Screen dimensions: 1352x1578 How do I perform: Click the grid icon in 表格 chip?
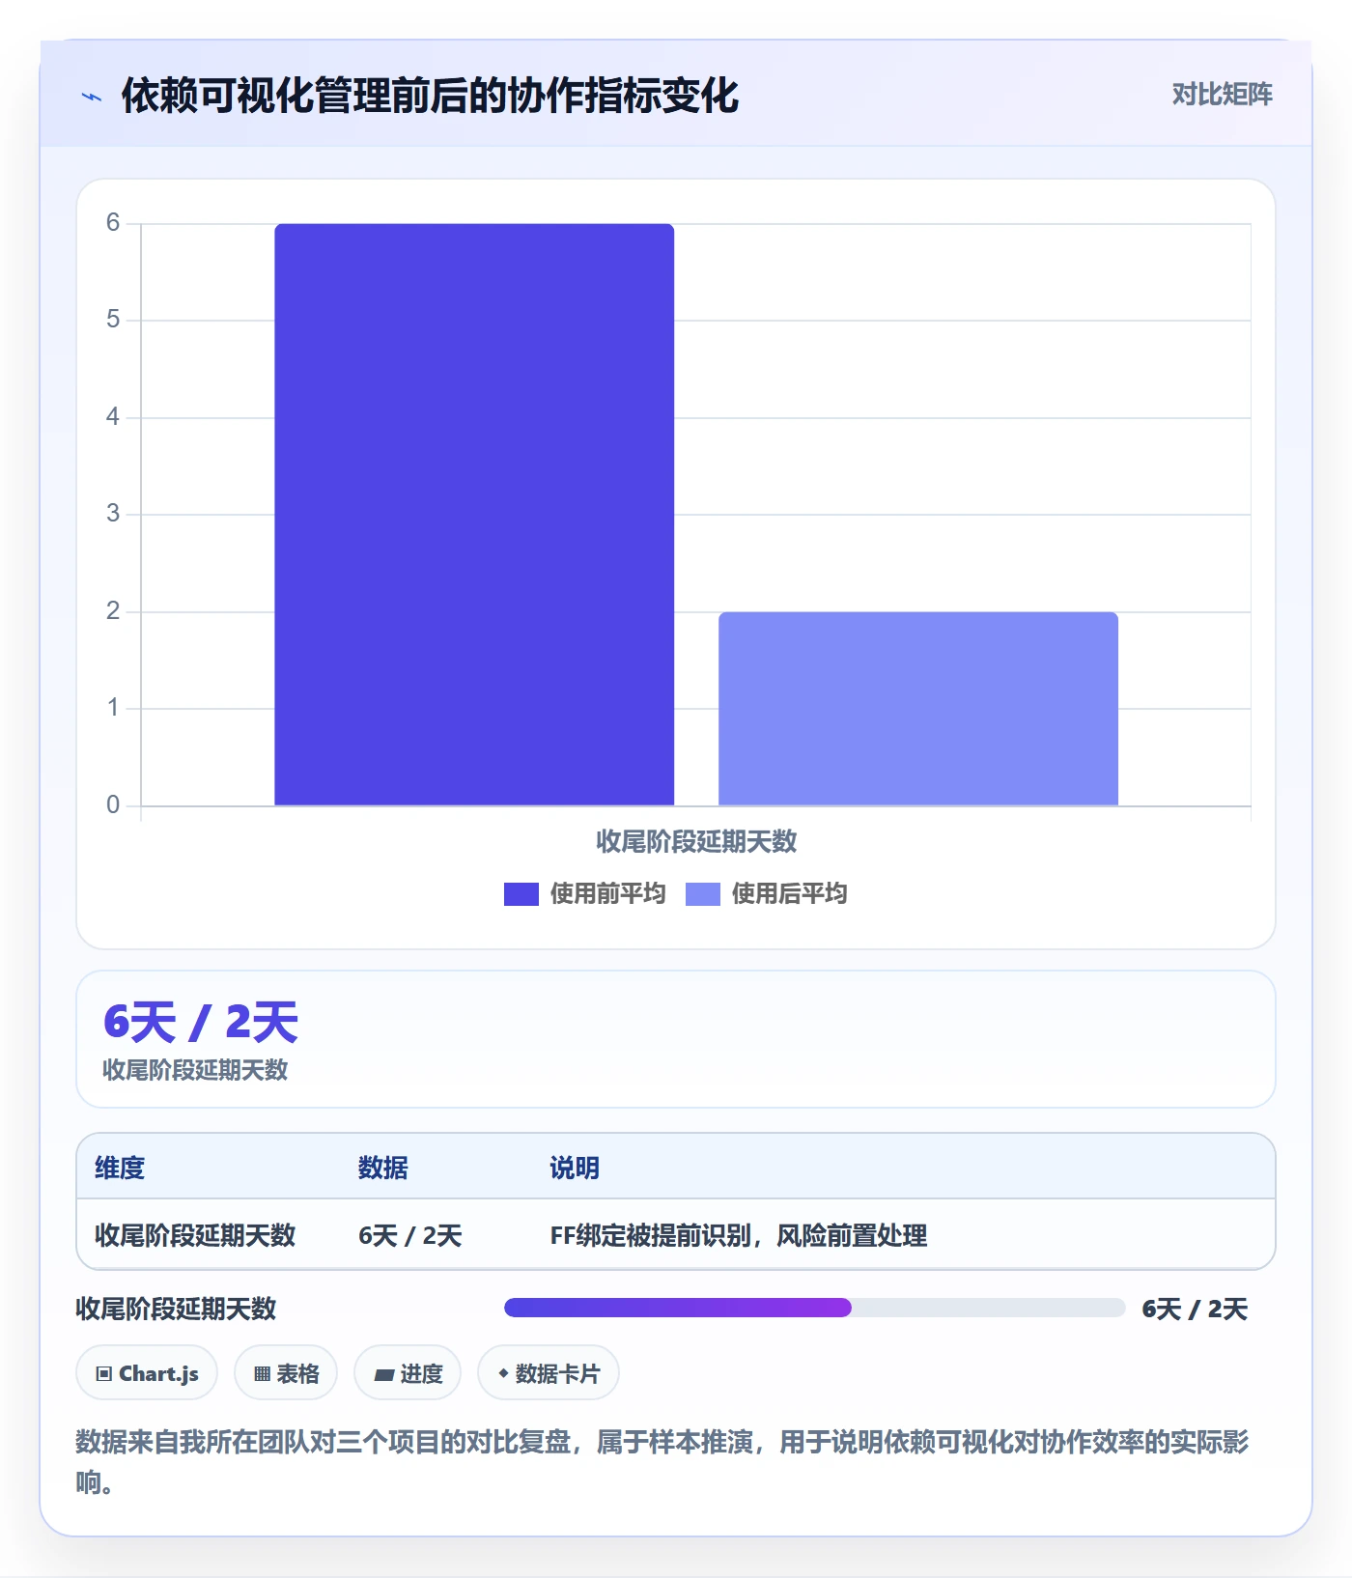point(262,1373)
